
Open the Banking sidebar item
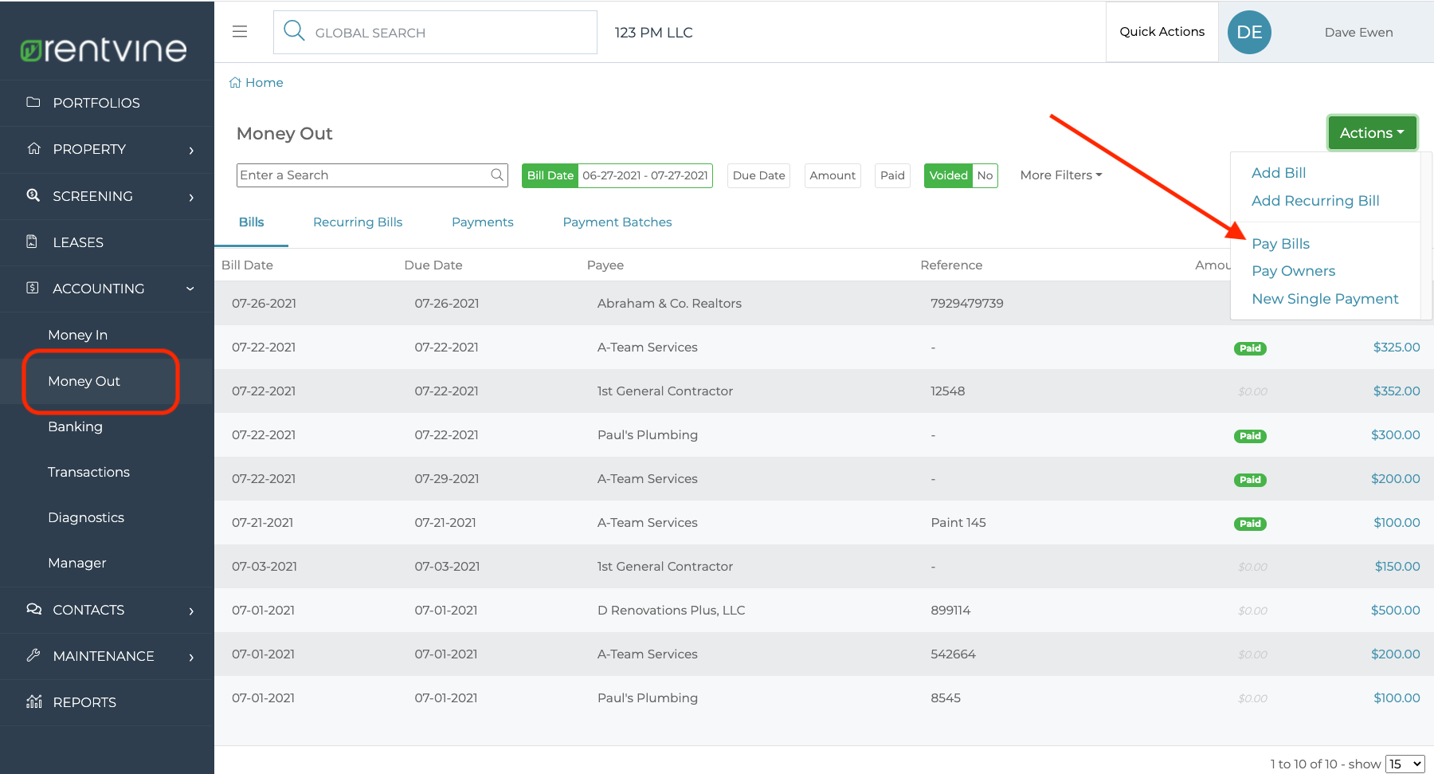(x=75, y=426)
